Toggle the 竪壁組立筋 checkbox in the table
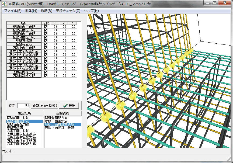This screenshot has width=233, height=163. 46,44
